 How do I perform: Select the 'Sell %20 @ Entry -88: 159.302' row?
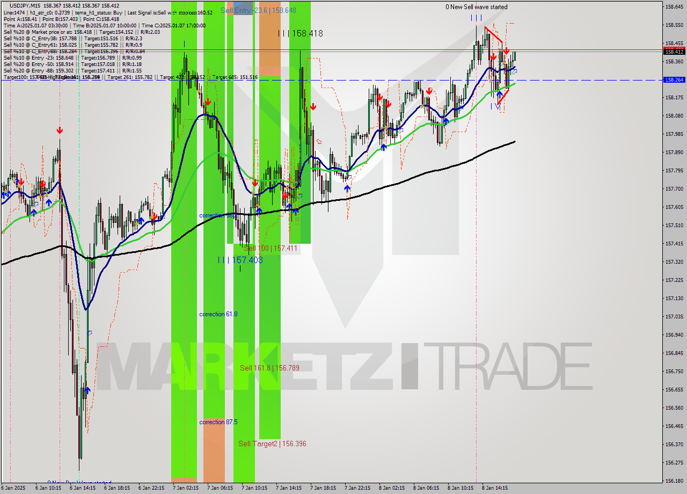72,70
